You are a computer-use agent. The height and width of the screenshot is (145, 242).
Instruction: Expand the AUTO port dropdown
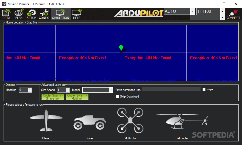[x=193, y=11]
